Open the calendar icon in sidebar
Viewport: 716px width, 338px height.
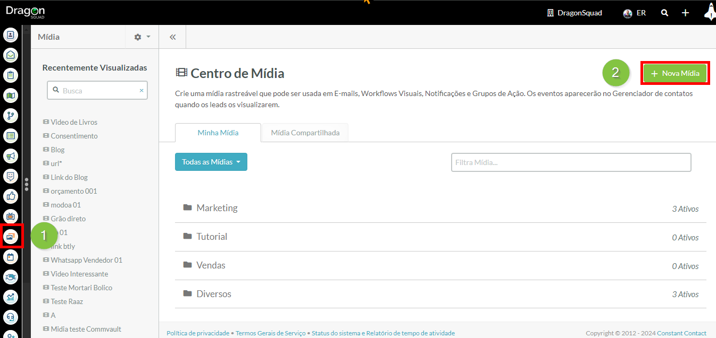(11, 257)
